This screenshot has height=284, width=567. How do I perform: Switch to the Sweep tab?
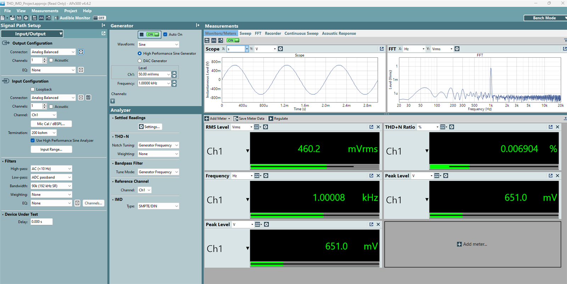(x=245, y=33)
